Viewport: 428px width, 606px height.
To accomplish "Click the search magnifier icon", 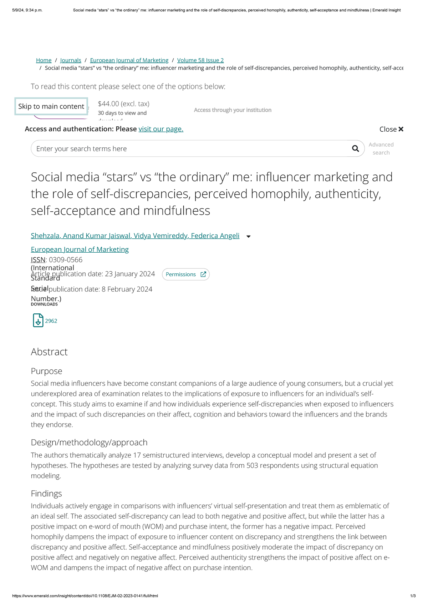I will 355,148.
